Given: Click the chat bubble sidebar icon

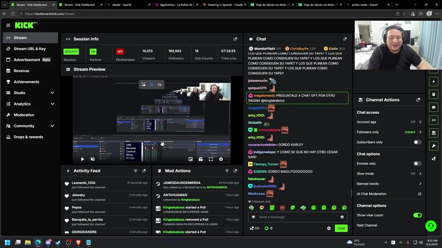Looking at the screenshot, I should (x=434, y=107).
